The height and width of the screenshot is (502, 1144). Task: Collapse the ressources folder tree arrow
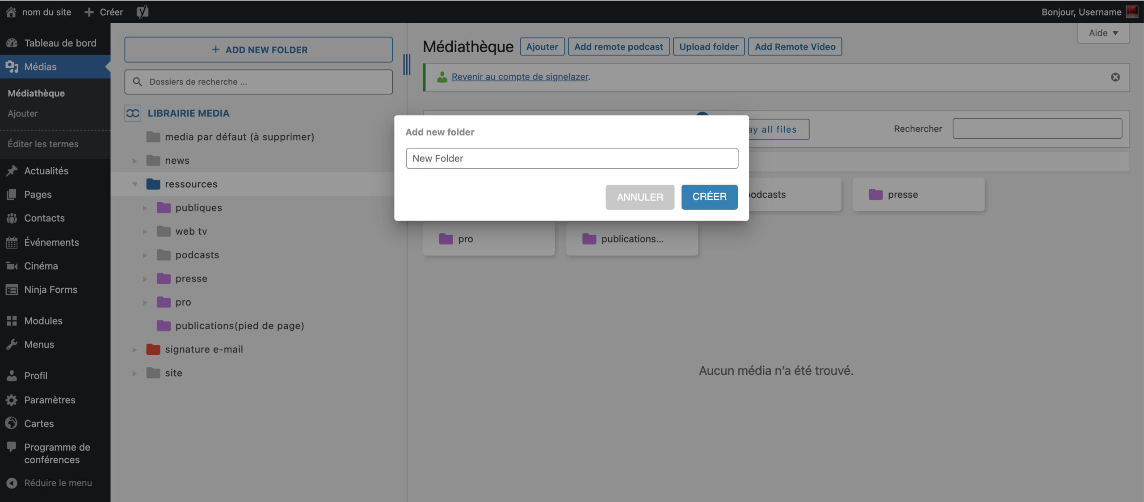point(135,184)
